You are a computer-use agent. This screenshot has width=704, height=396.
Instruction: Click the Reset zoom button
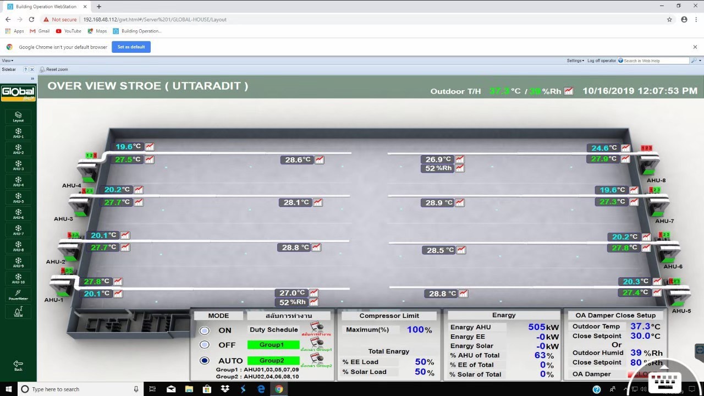tap(54, 69)
